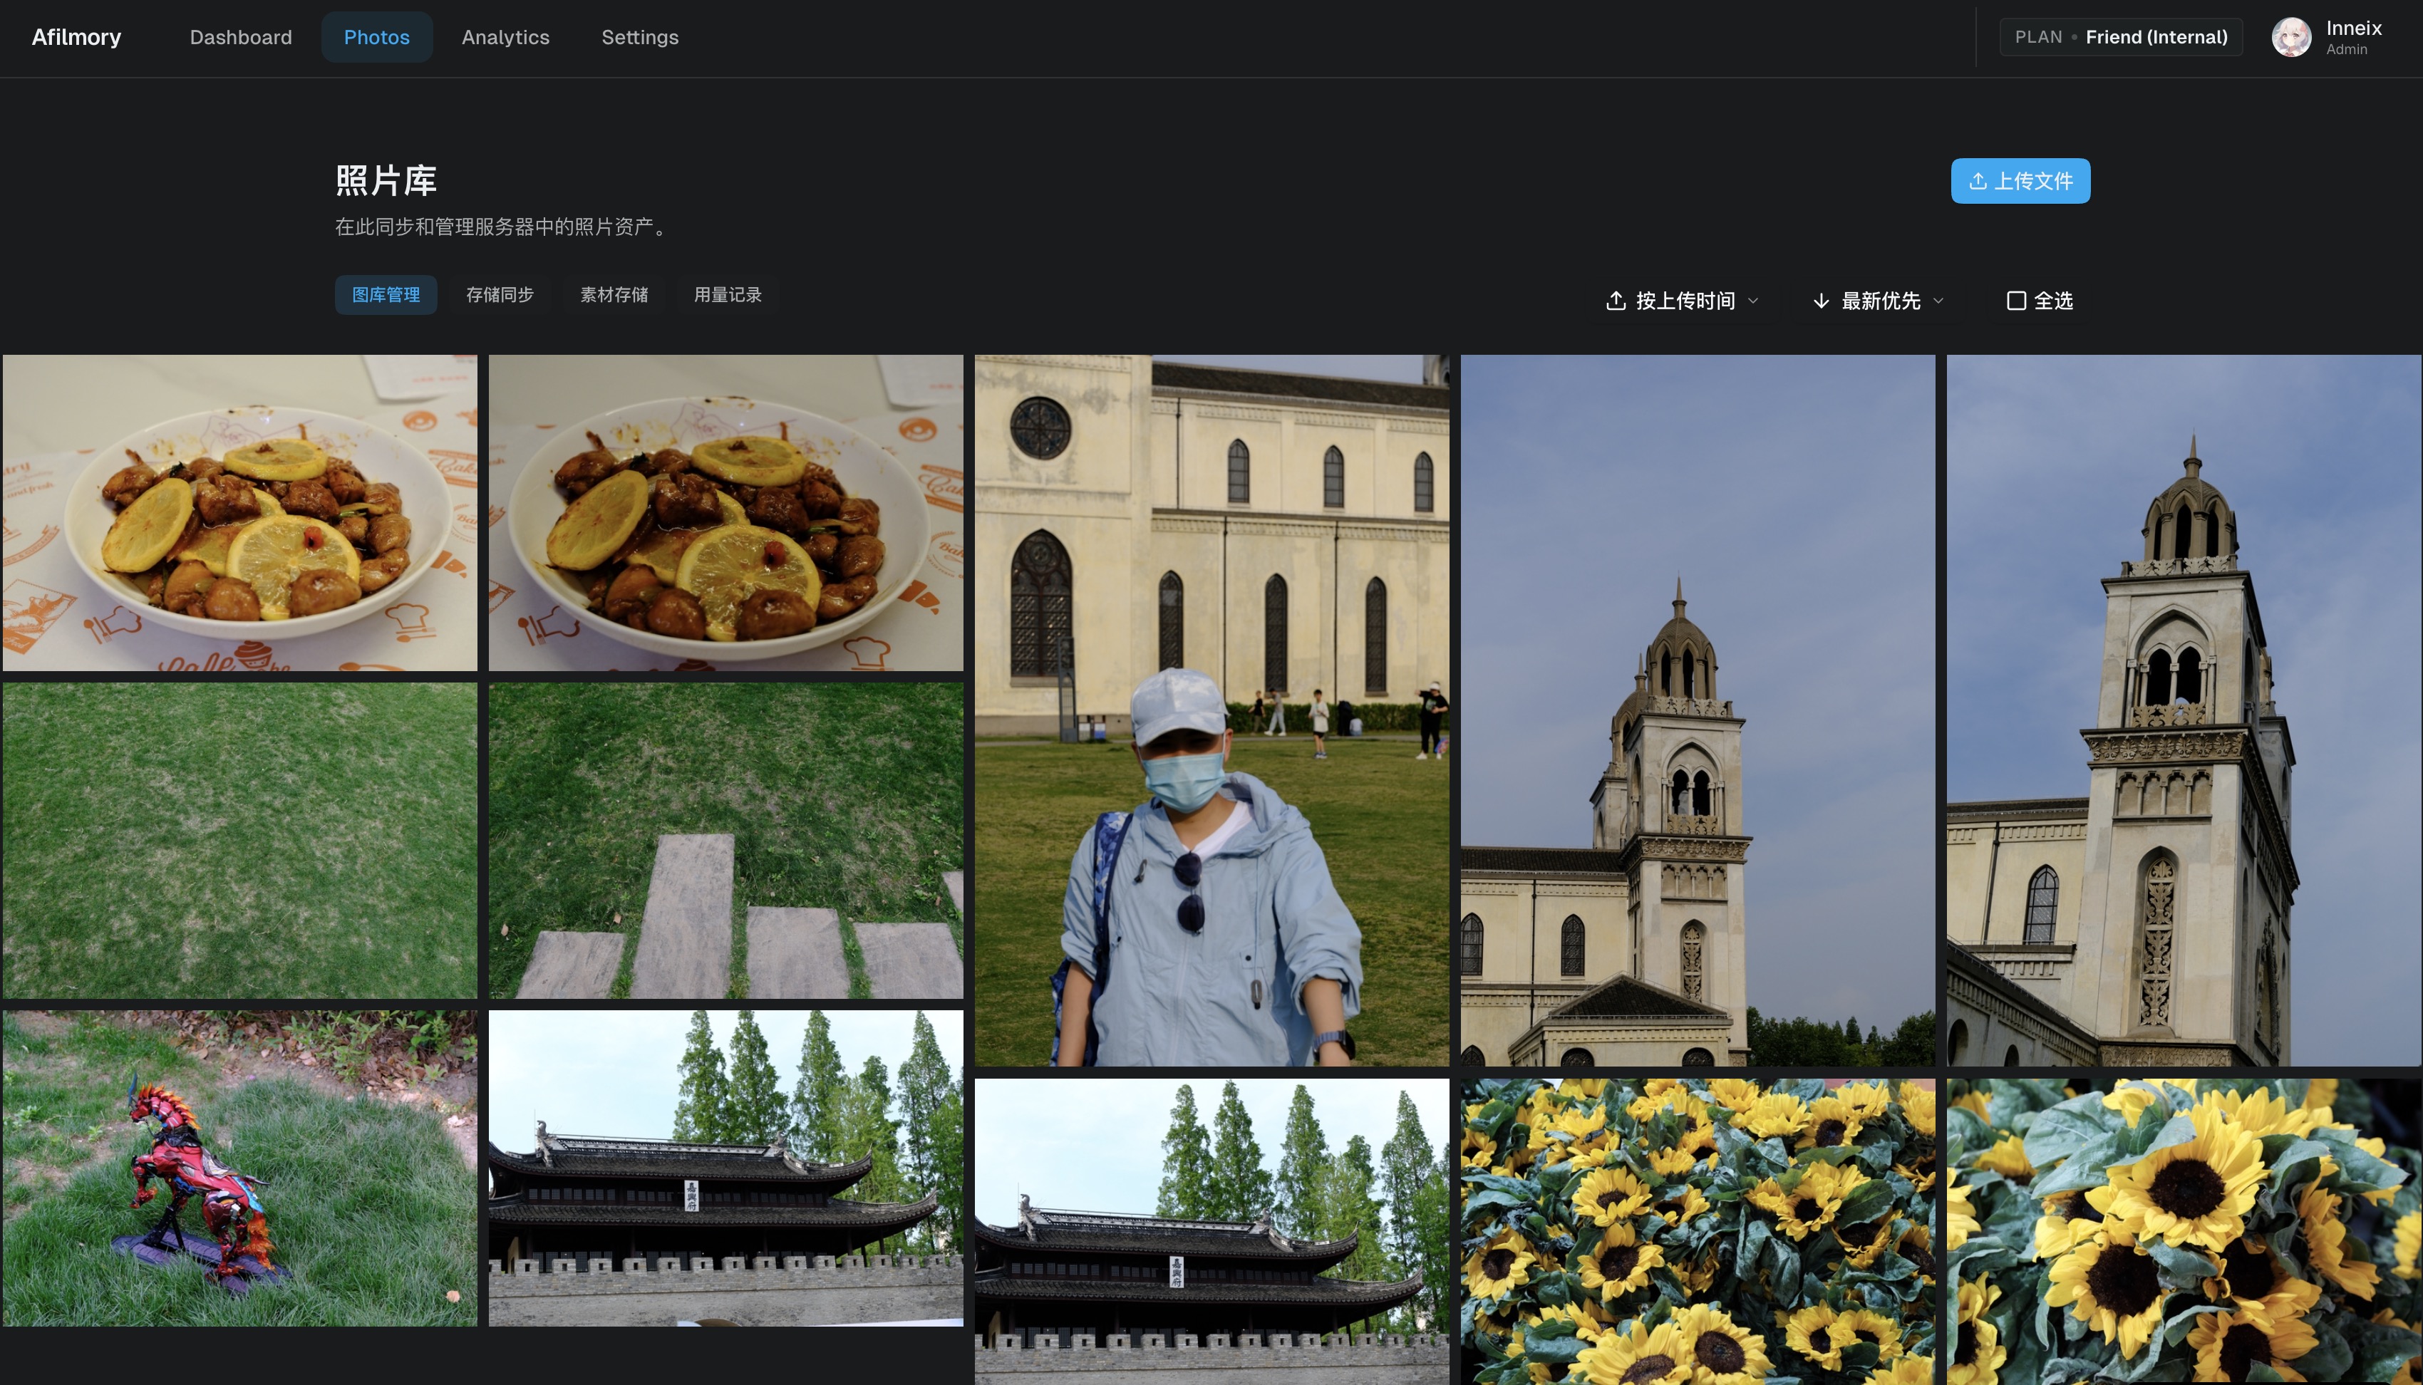Expand the 最新优先 order chevron
The width and height of the screenshot is (2423, 1385).
(1939, 301)
